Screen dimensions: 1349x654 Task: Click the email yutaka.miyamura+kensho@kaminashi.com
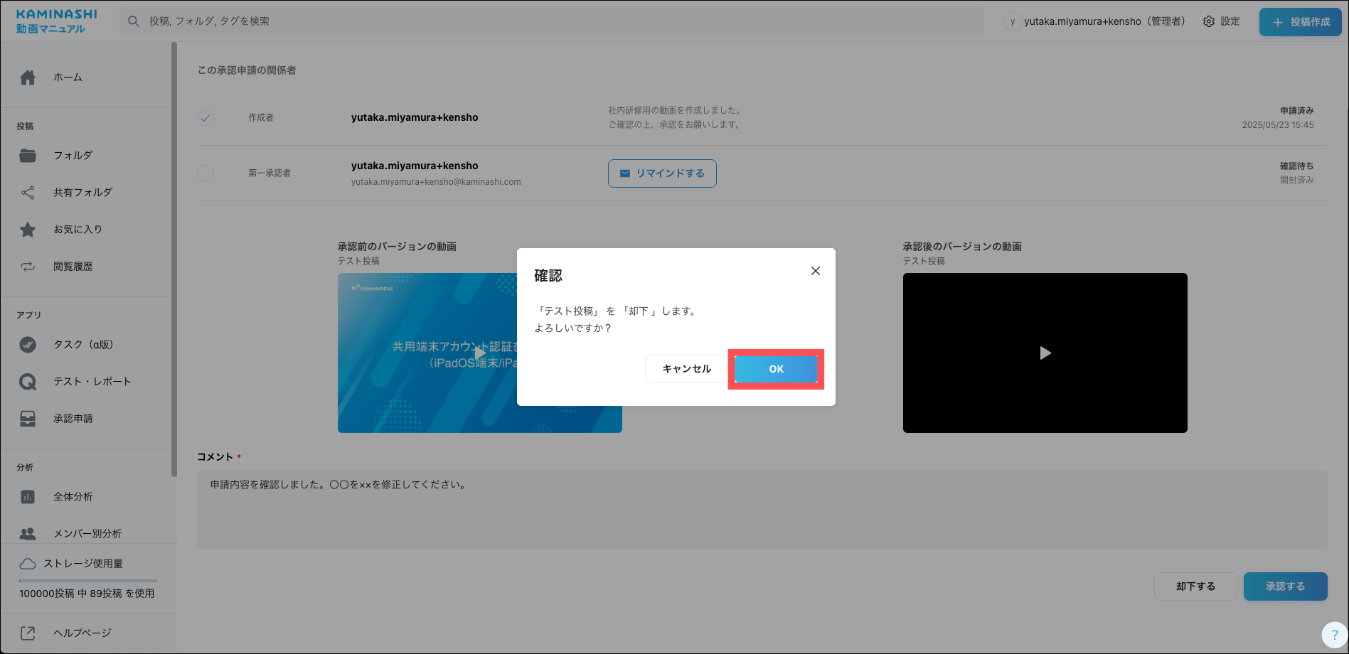pyautogui.click(x=436, y=182)
